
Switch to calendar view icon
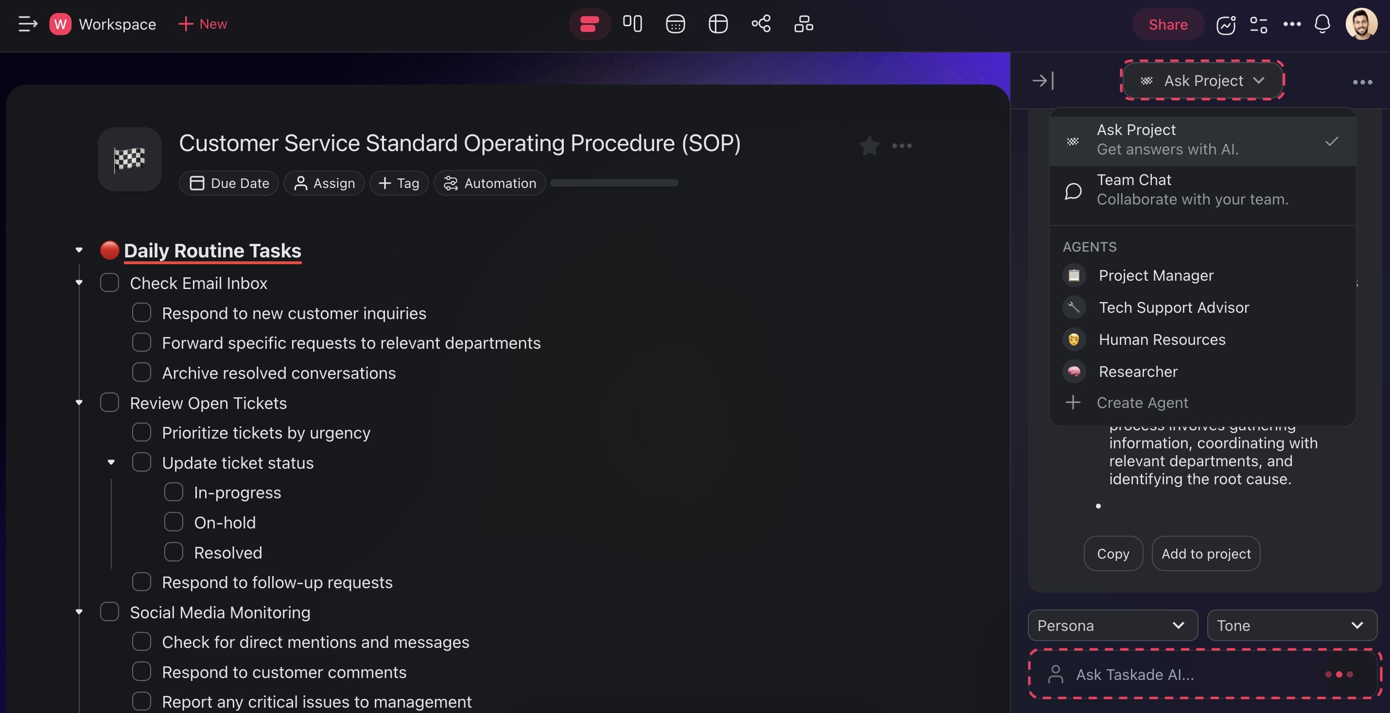point(675,24)
